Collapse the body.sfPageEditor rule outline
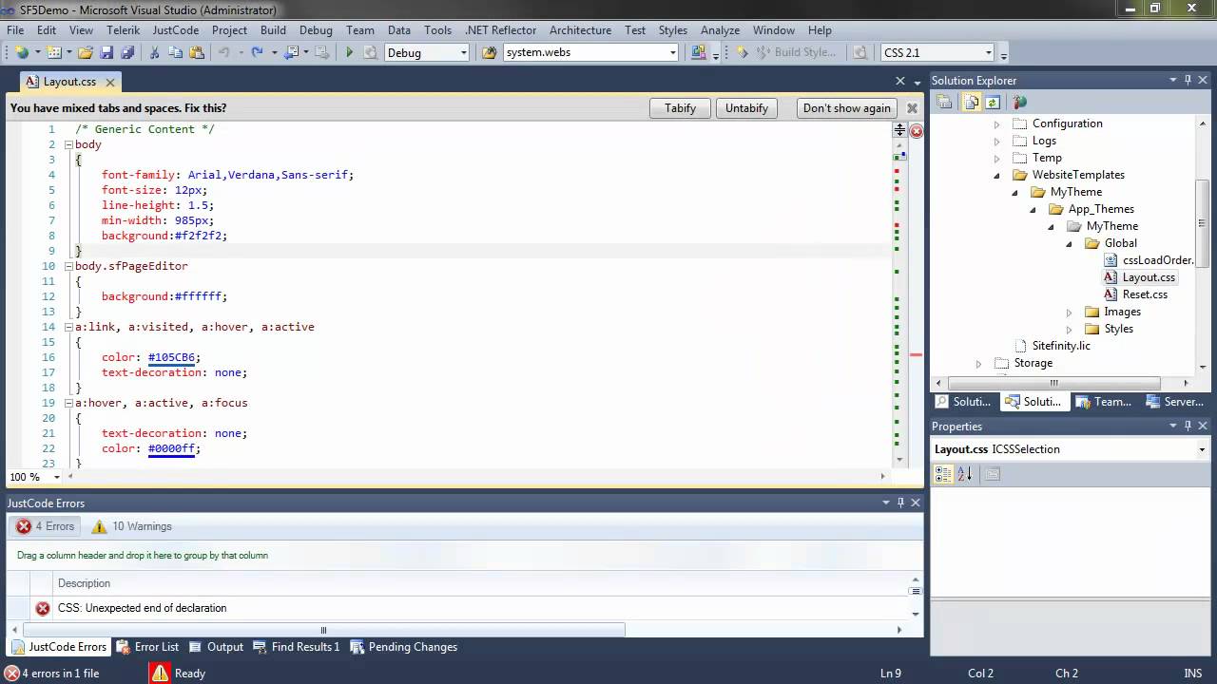 coord(68,266)
